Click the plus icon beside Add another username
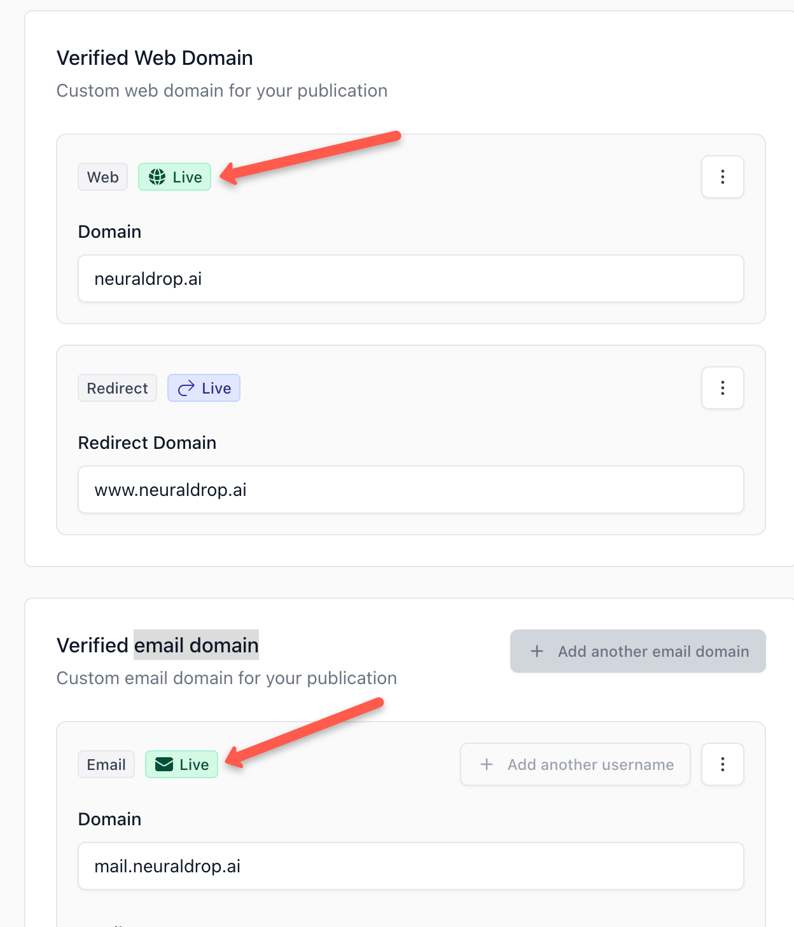Screen dimensions: 794x927 point(486,764)
